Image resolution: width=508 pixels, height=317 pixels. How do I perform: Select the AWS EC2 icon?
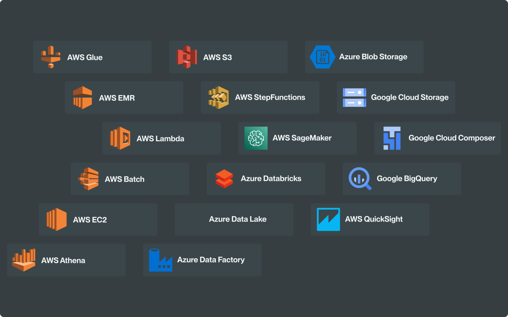tap(56, 219)
